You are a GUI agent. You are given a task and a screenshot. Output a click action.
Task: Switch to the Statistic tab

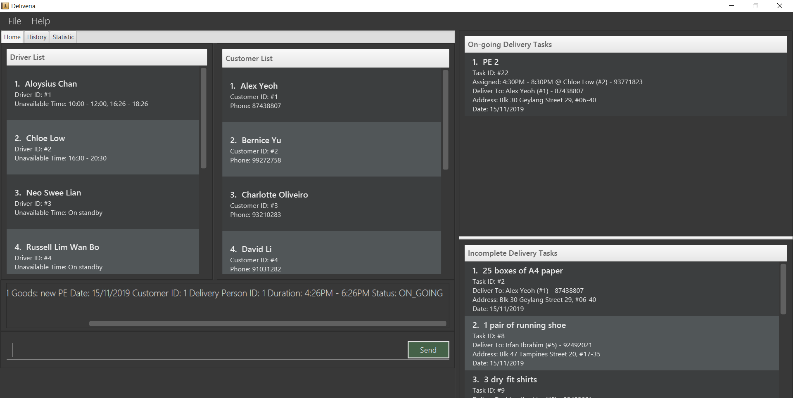[63, 37]
